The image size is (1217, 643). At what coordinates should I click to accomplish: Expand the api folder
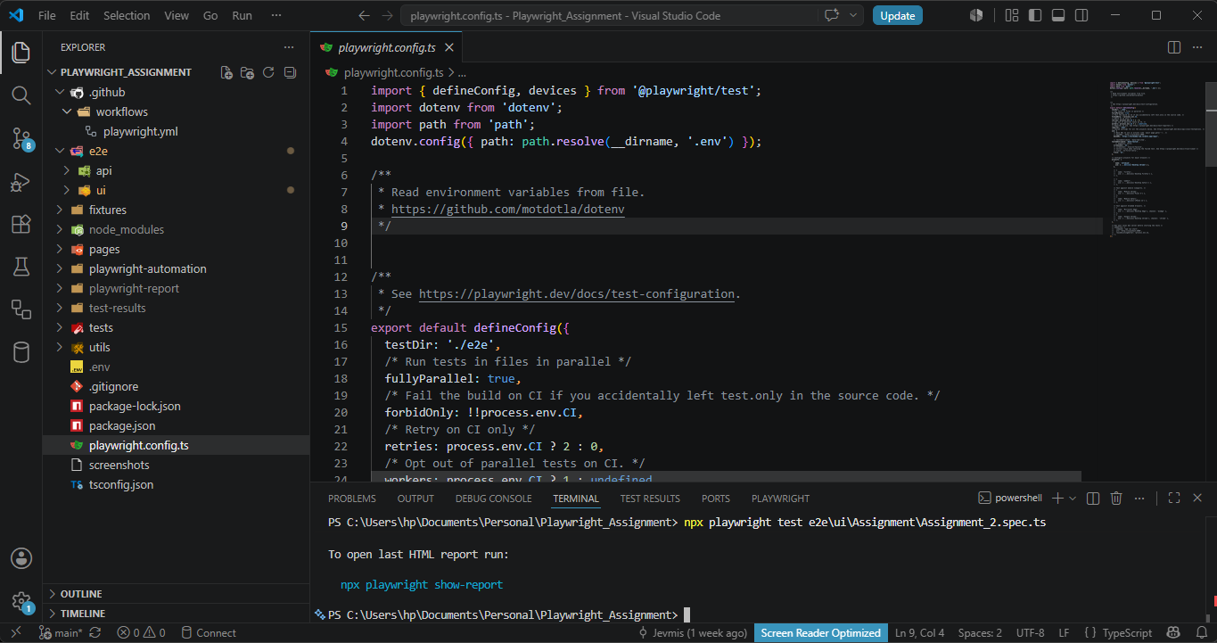pyautogui.click(x=103, y=170)
